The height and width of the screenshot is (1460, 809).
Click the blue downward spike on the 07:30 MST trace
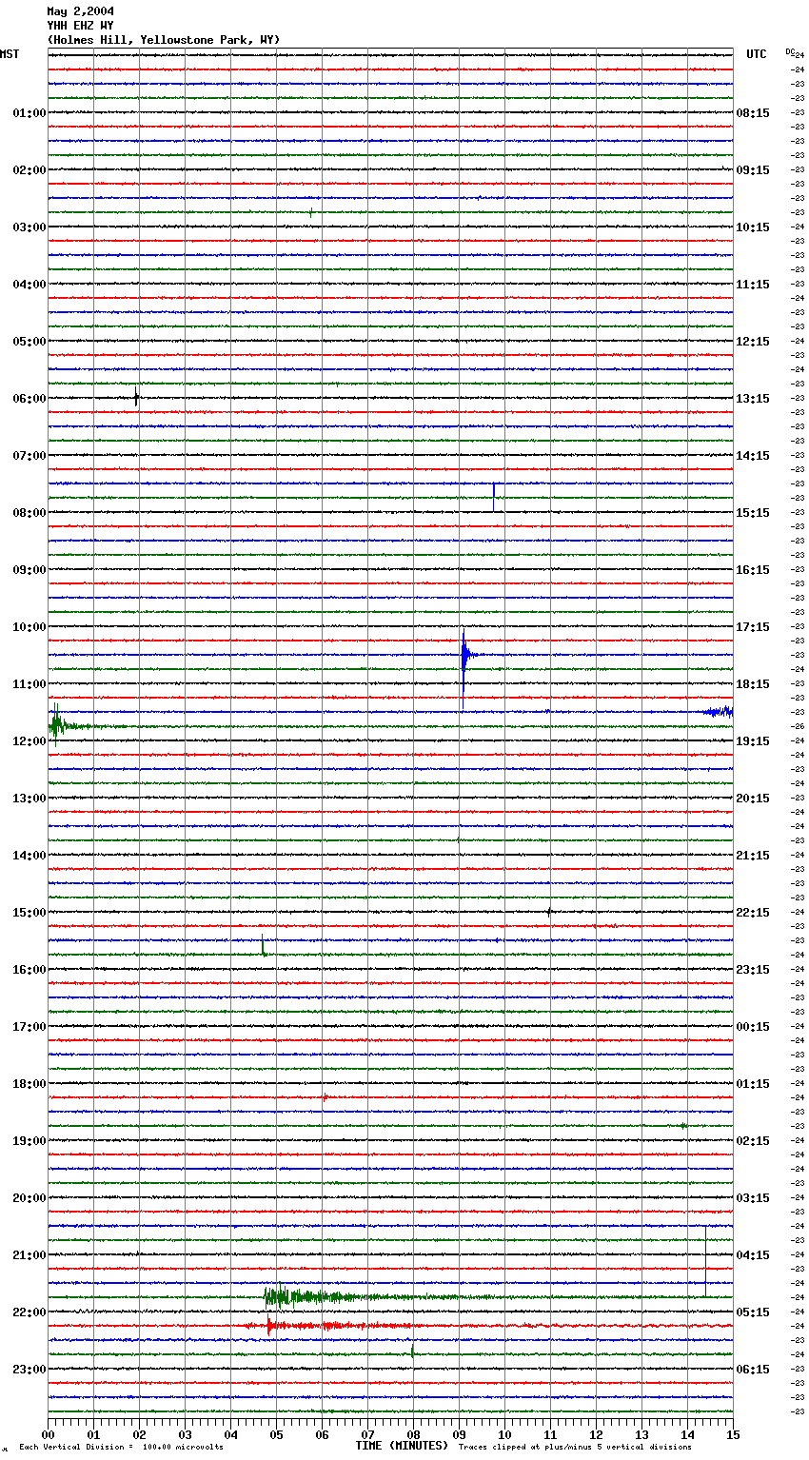coord(494,495)
